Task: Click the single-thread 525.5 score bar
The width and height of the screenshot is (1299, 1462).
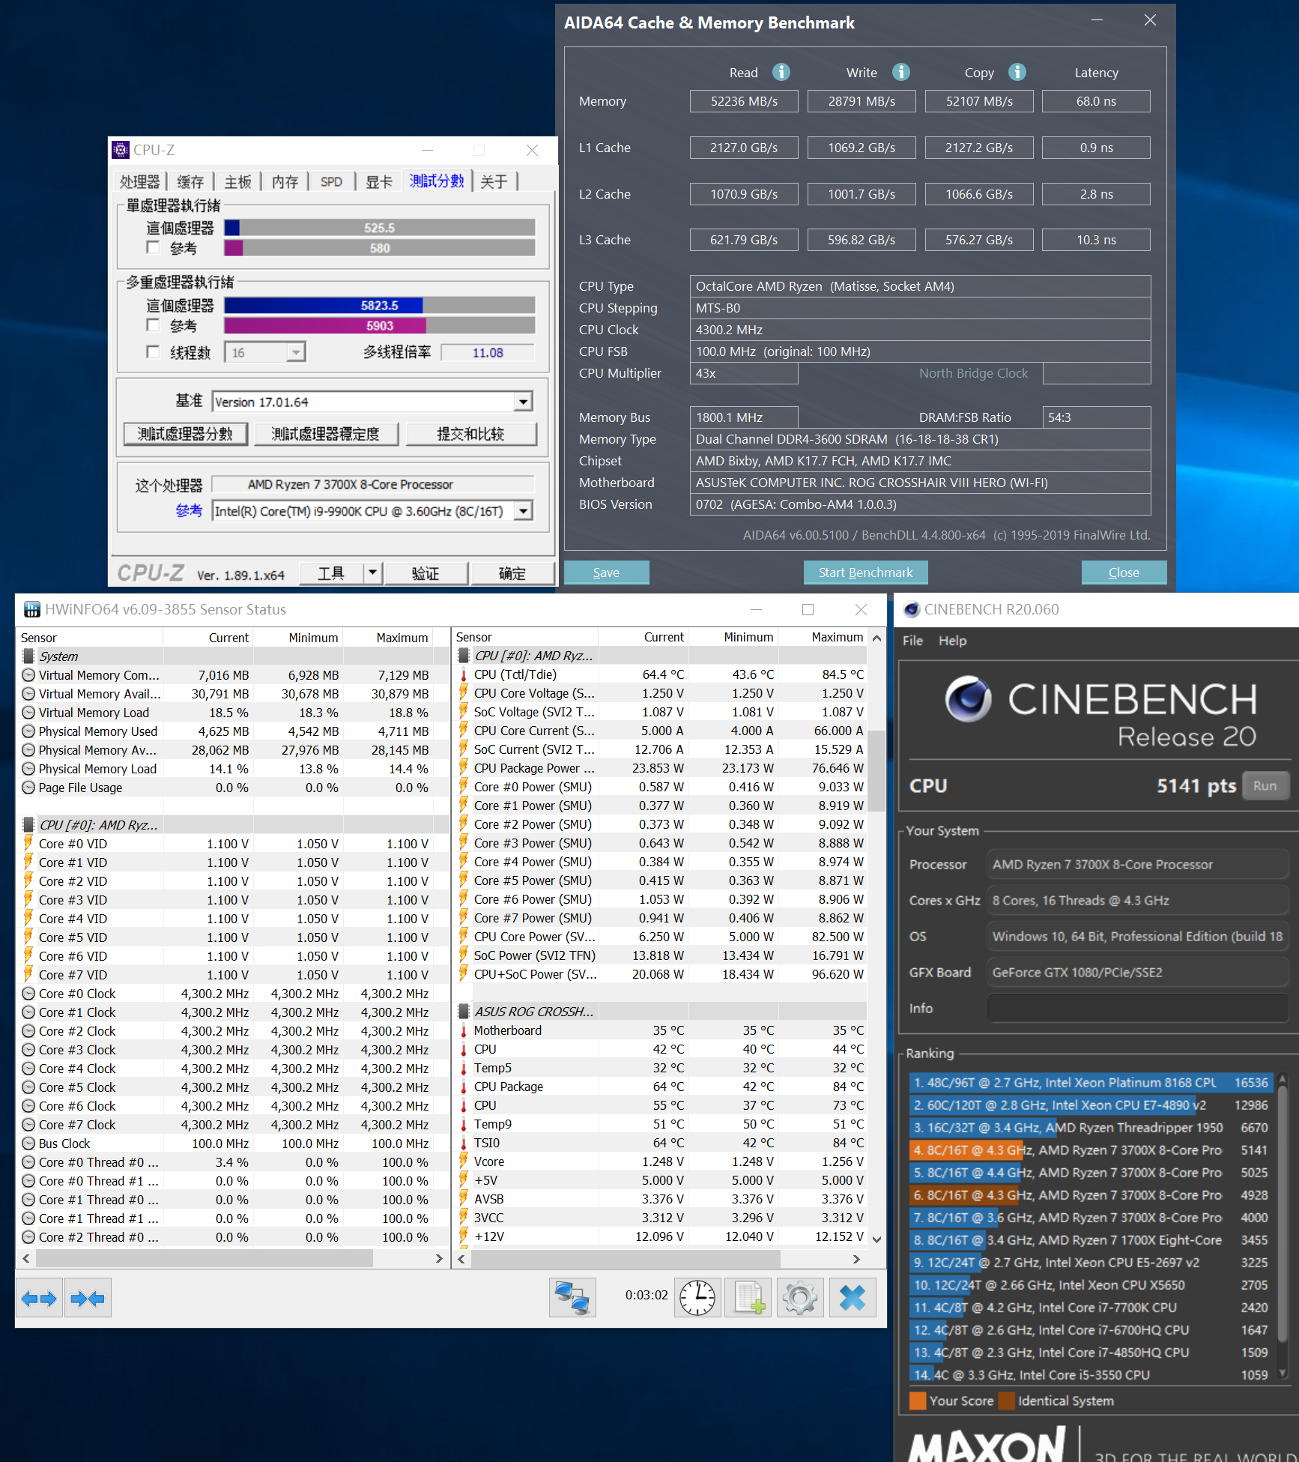Action: pyautogui.click(x=380, y=227)
